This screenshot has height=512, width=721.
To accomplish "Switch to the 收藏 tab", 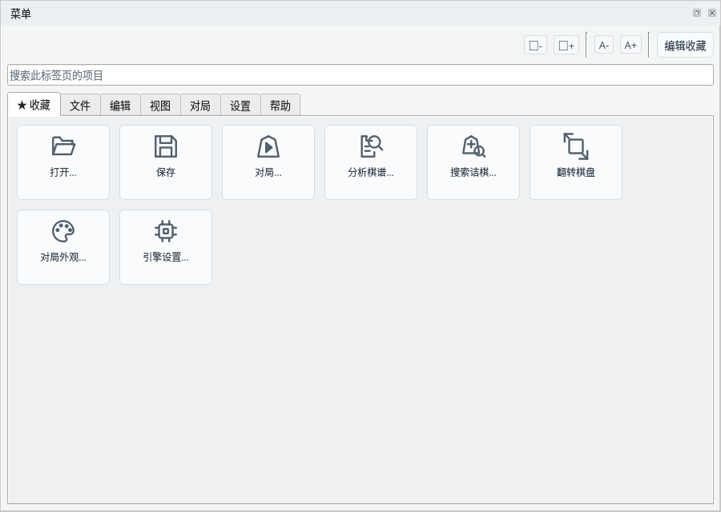I will tap(34, 105).
